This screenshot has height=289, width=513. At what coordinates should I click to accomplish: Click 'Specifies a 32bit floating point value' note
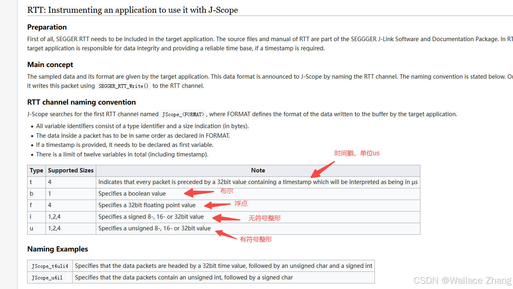[x=147, y=205]
